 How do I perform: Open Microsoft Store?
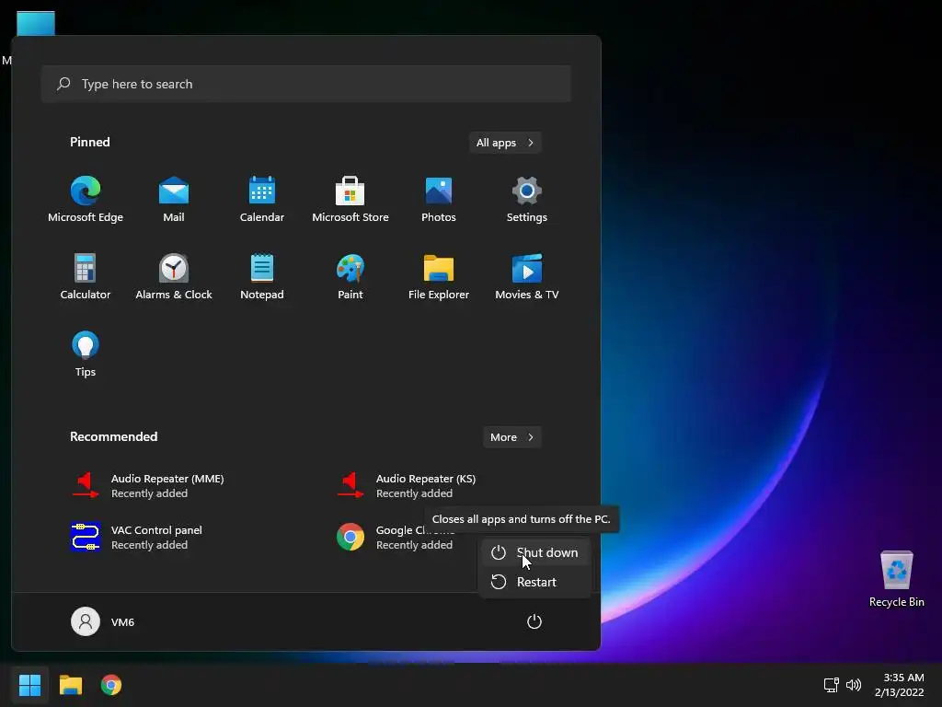[350, 200]
